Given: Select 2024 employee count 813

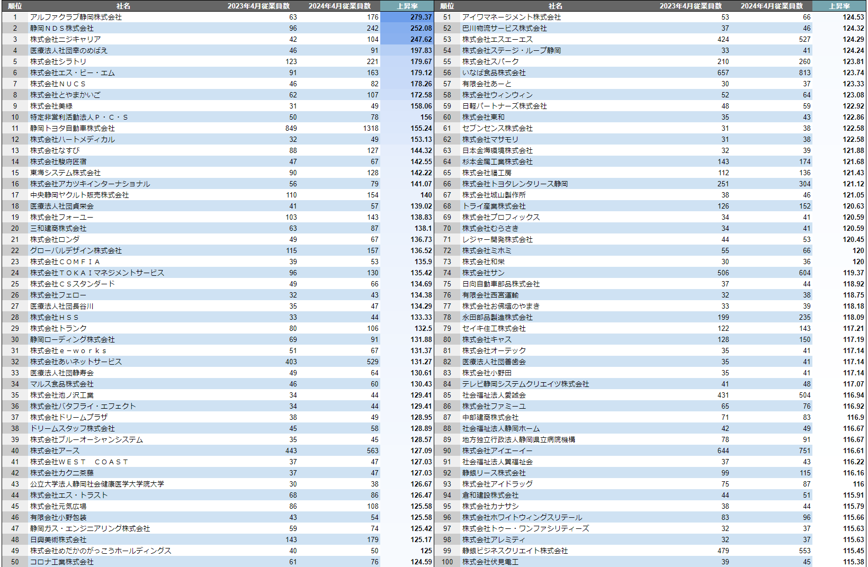Looking at the screenshot, I should pyautogui.click(x=805, y=73).
